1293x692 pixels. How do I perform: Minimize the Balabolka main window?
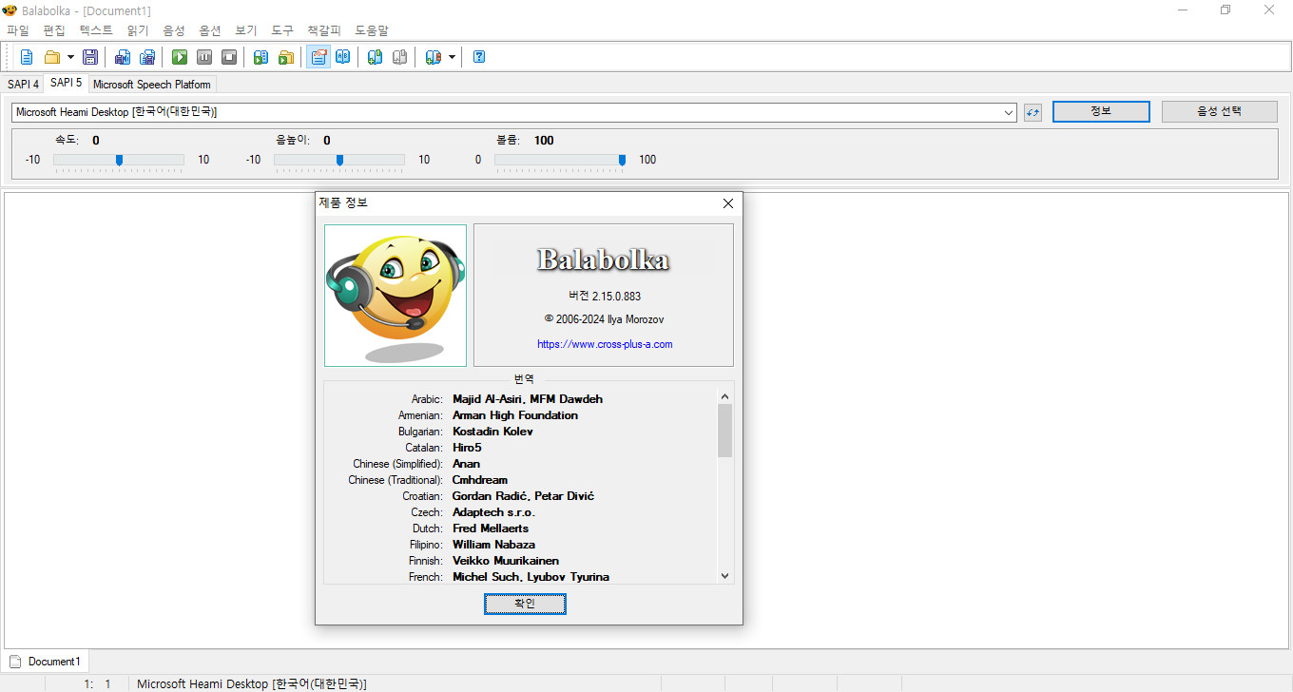point(1182,10)
